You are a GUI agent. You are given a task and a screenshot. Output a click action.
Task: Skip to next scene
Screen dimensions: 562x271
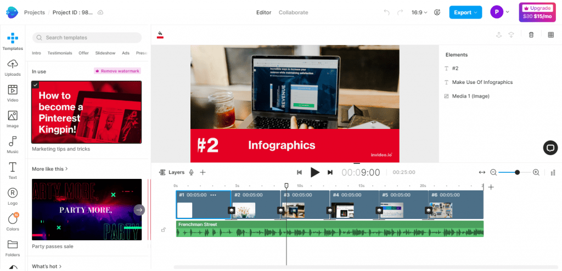pos(330,172)
